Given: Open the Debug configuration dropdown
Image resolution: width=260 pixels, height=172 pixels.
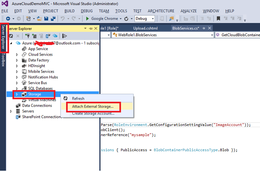Looking at the screenshot, I should click(x=153, y=19).
